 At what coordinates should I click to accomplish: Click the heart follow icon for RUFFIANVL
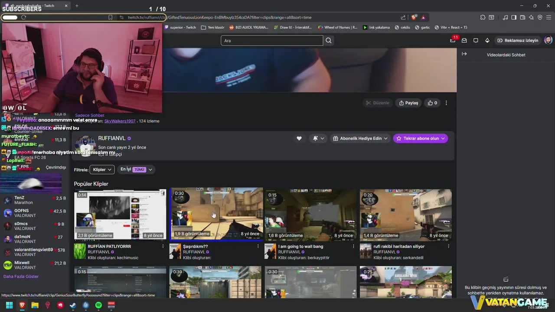click(299, 138)
